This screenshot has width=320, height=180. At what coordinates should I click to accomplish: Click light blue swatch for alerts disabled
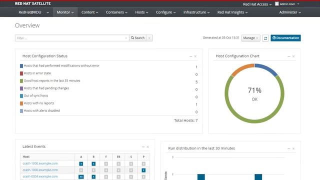21,111
